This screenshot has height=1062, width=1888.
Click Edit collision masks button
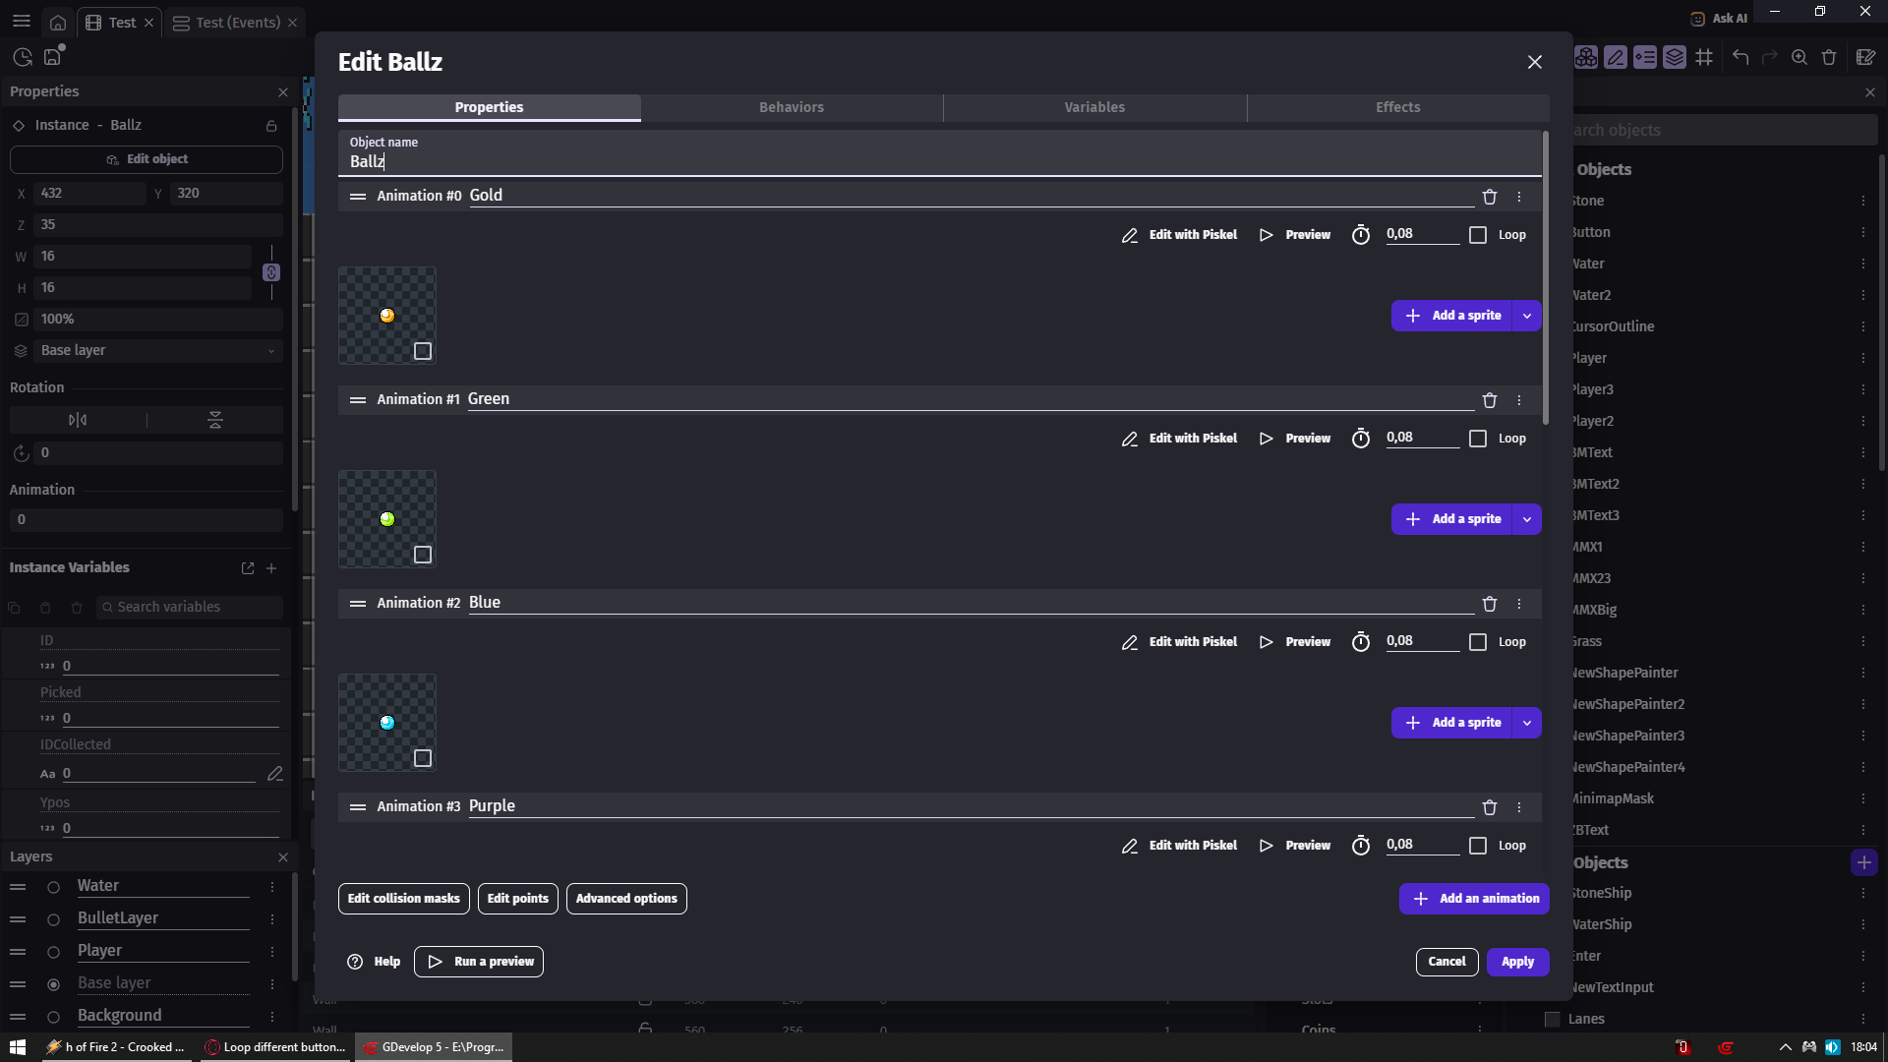tap(403, 899)
